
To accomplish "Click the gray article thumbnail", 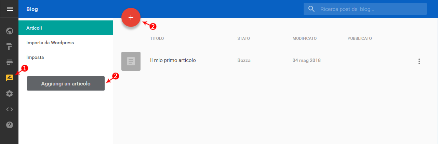I will (131, 61).
